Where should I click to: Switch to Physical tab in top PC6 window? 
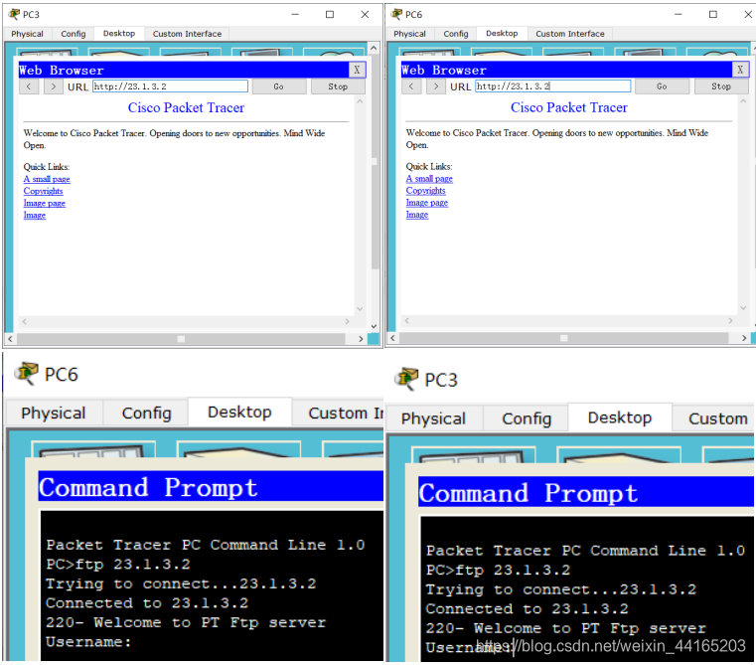[x=410, y=34]
